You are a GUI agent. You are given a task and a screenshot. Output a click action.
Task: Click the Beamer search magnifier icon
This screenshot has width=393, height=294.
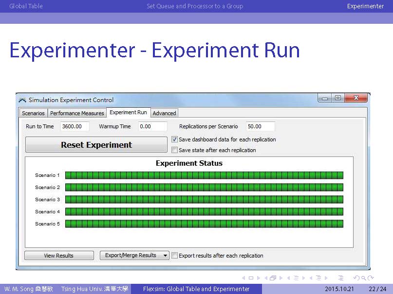(364, 278)
